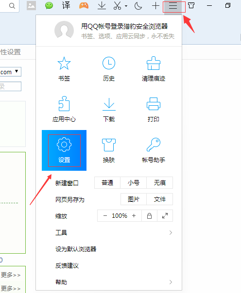241x293 pixels.
Task: Toggle the zoom lock padlock button
Action: pyautogui.click(x=149, y=216)
